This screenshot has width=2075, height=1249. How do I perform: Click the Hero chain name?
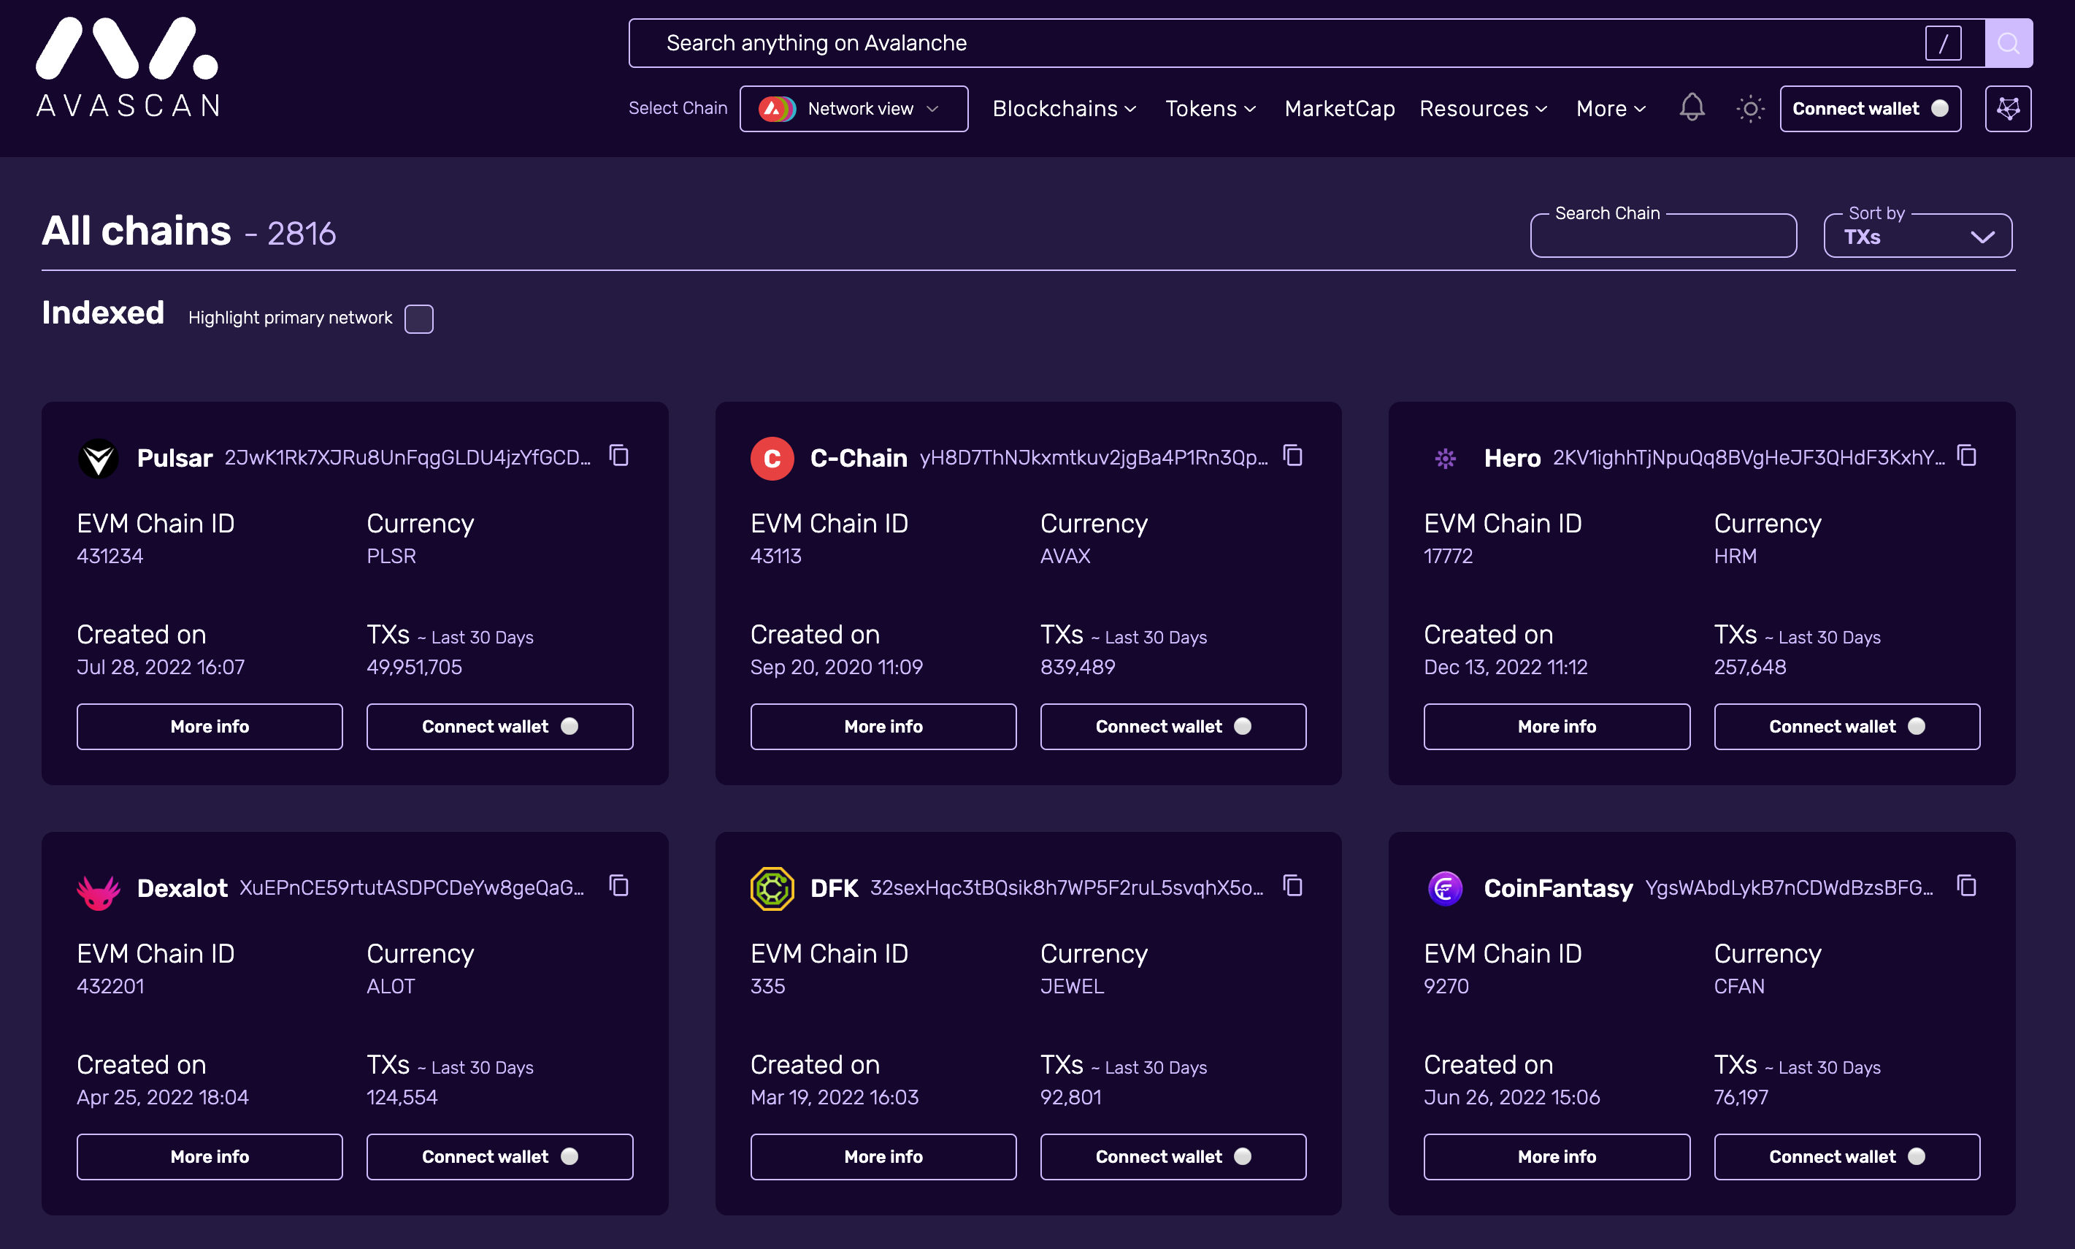coord(1511,458)
